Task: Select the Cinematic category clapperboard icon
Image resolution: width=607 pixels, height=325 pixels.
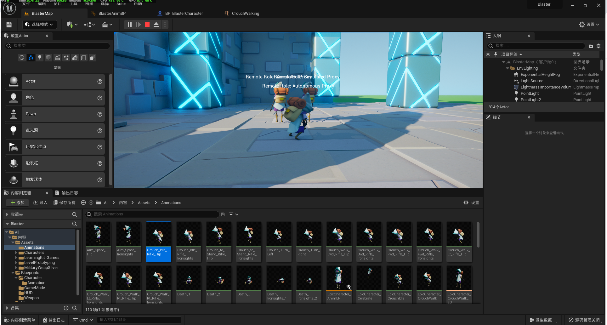Action: coord(57,58)
